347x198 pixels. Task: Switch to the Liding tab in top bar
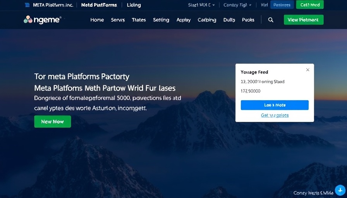coord(134,5)
